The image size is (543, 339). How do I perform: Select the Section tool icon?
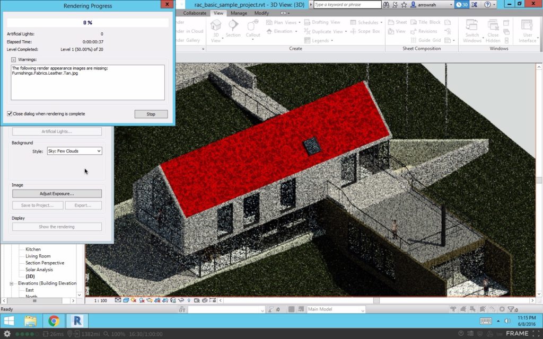click(233, 28)
